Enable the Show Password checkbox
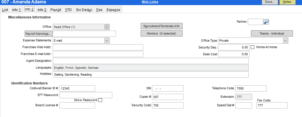 (x=100, y=100)
